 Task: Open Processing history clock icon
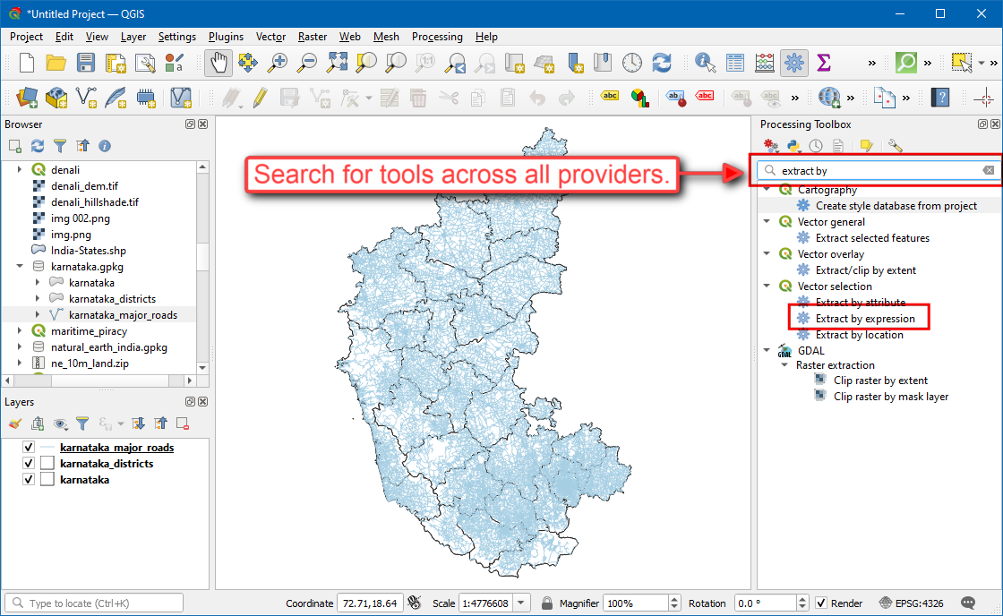(x=816, y=146)
